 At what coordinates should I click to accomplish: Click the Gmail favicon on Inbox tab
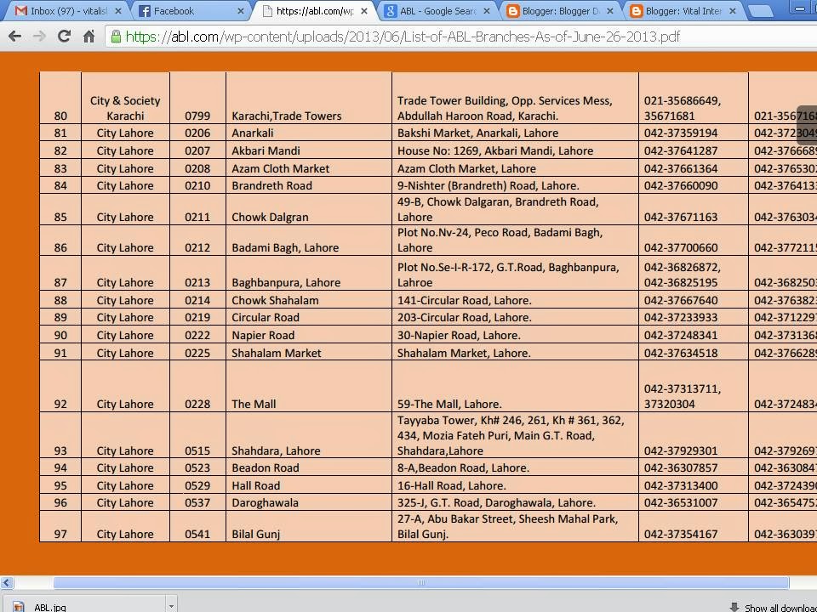pos(20,11)
